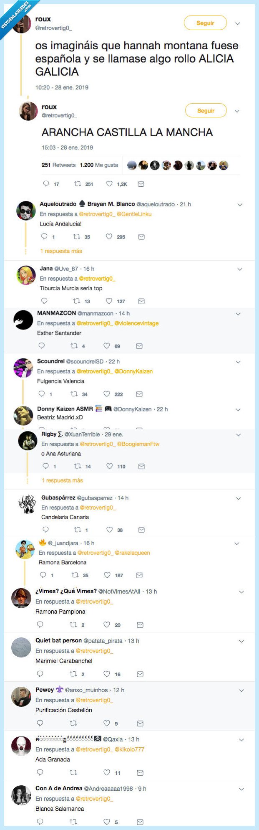Expand the menu chevron on MANMAZCON's tweet
The image size is (259, 830).
click(238, 314)
